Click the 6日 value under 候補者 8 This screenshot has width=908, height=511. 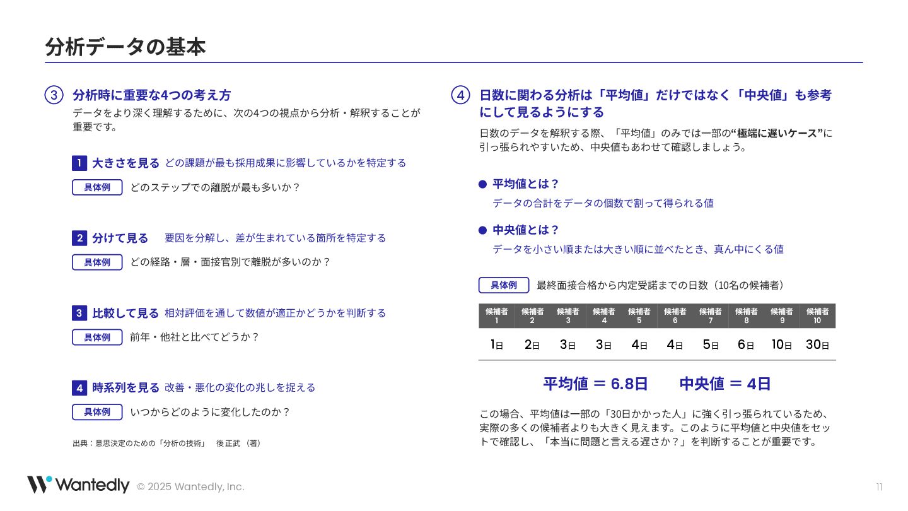(746, 345)
